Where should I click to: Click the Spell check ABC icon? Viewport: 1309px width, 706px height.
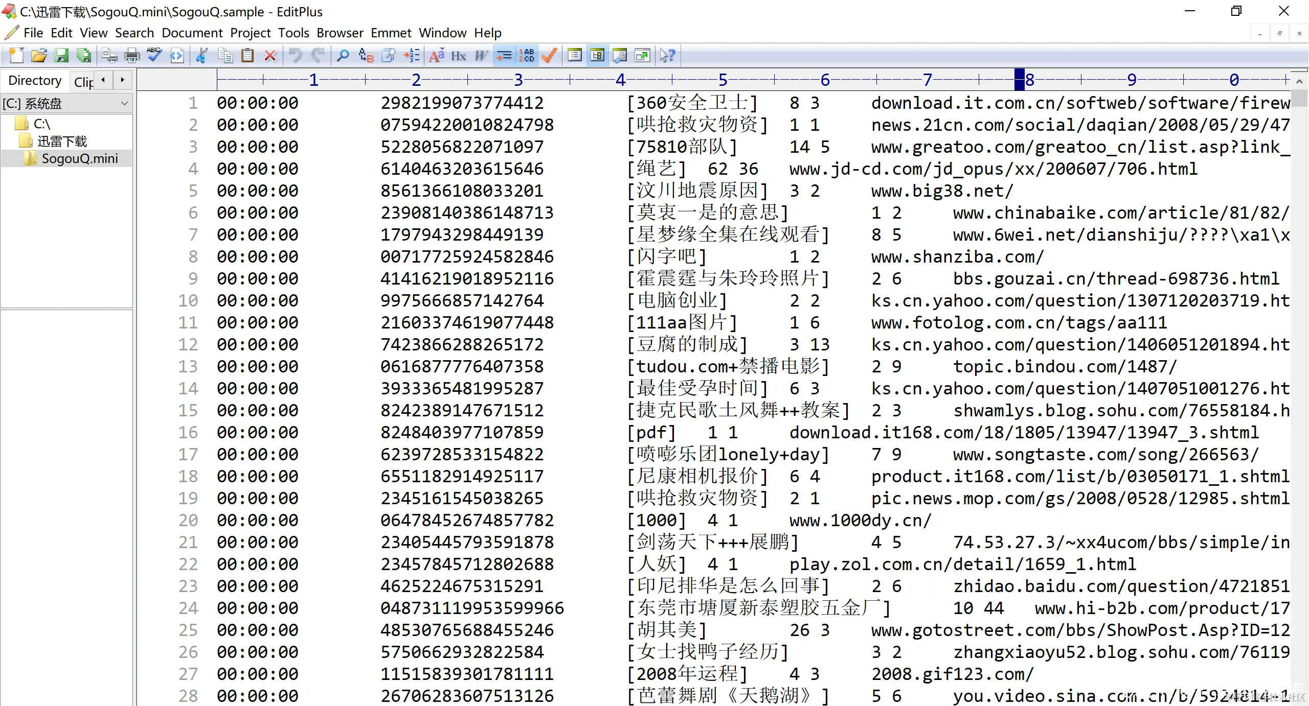154,56
